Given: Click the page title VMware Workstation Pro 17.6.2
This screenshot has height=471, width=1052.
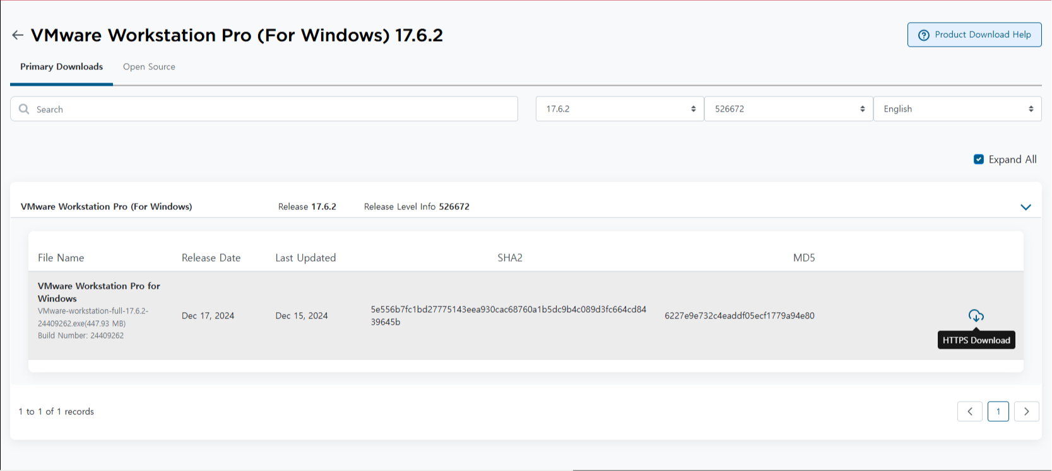Looking at the screenshot, I should (x=237, y=35).
